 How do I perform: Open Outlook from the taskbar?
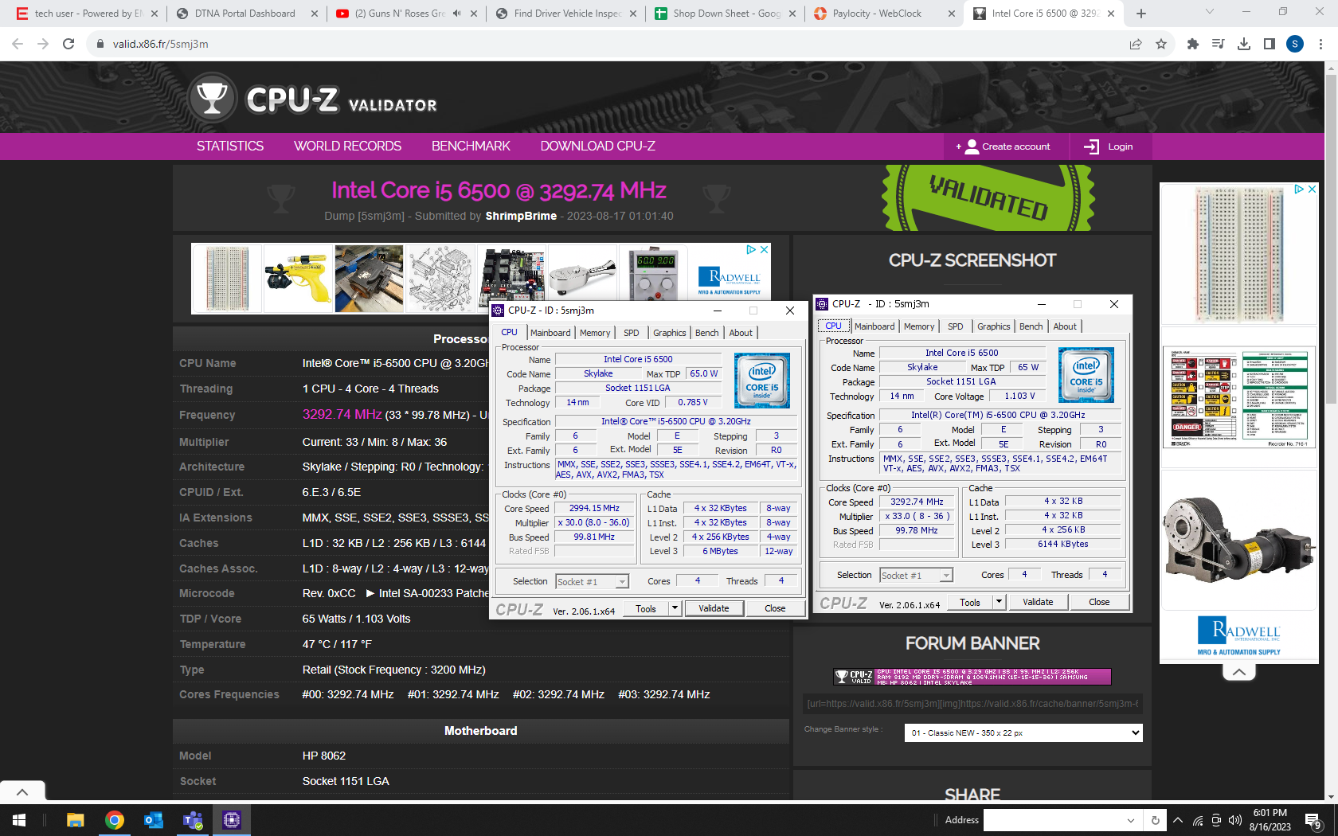tap(154, 820)
